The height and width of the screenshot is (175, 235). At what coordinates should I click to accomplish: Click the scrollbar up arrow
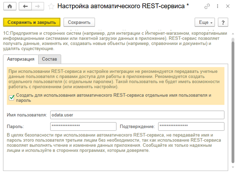pos(233,34)
